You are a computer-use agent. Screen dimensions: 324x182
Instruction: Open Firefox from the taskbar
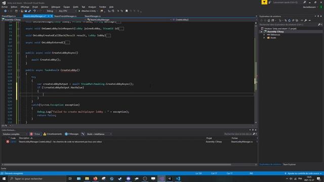95,178
